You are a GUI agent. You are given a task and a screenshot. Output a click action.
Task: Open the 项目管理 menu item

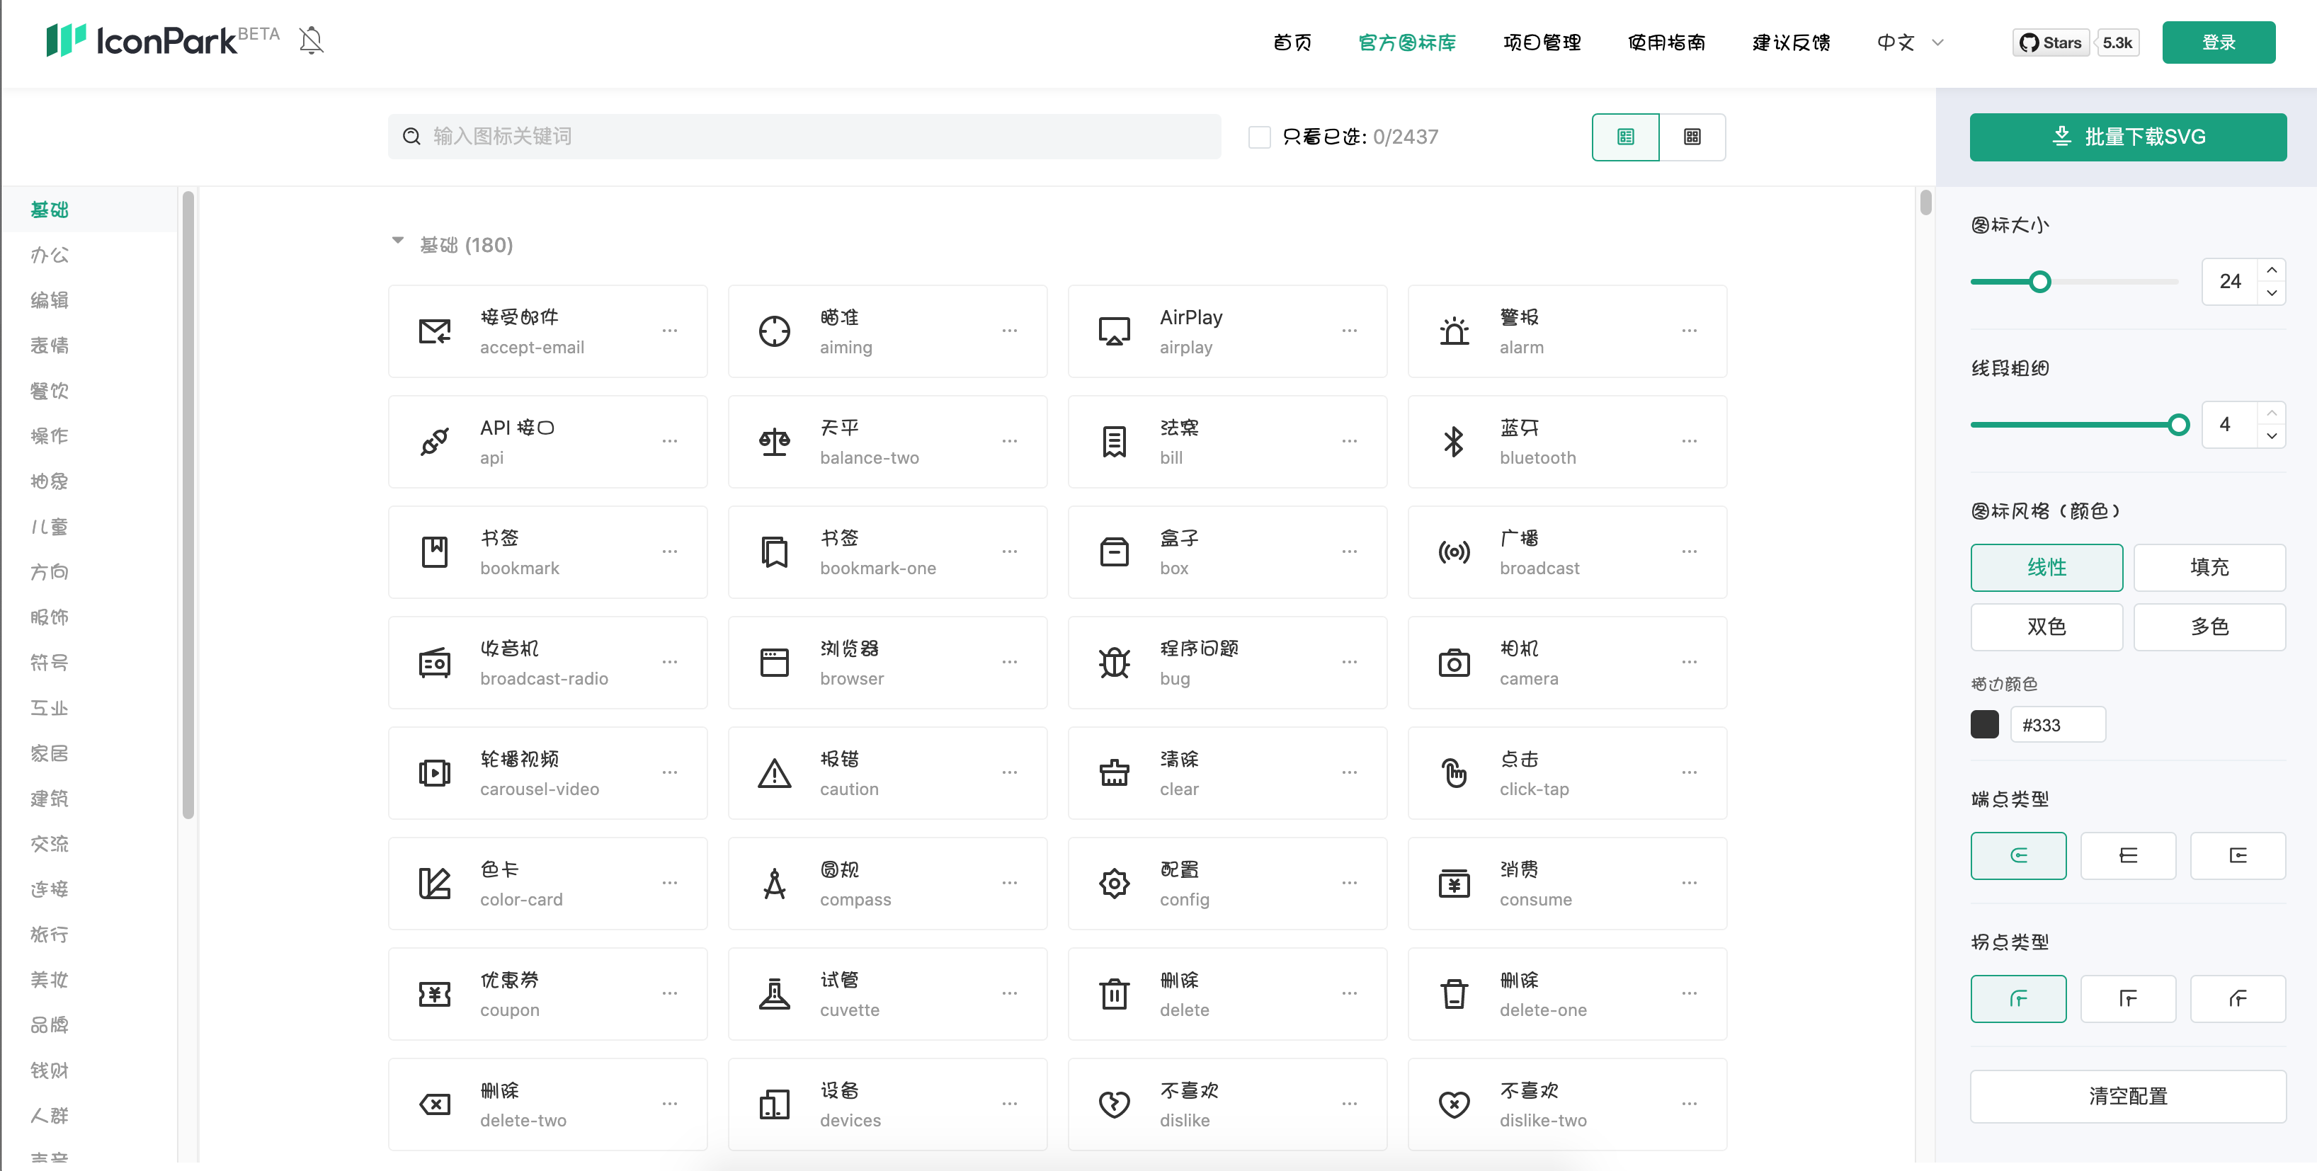(x=1542, y=42)
